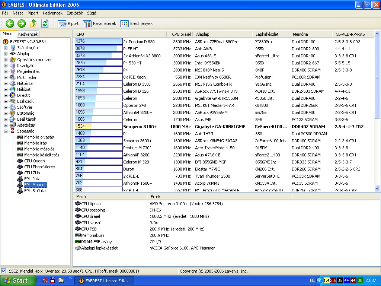The height and width of the screenshot is (286, 381).
Task: Select Memória másolás benchmark
Action: [x=39, y=149]
